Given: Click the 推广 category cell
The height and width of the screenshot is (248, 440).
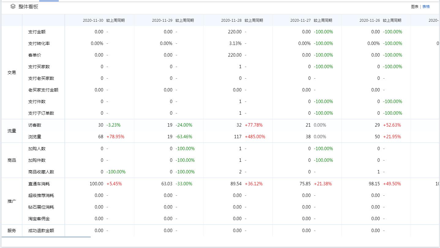Looking at the screenshot, I should click(x=12, y=201).
